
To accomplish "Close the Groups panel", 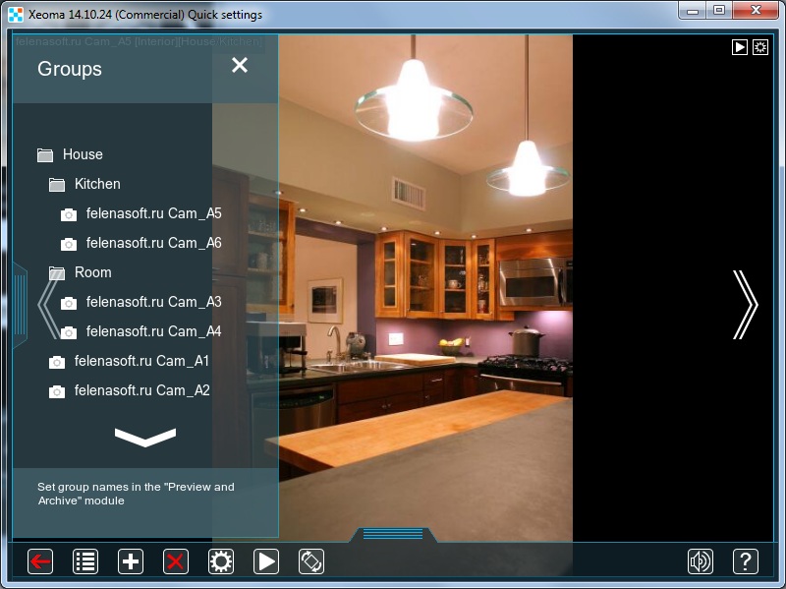I will click(x=240, y=65).
